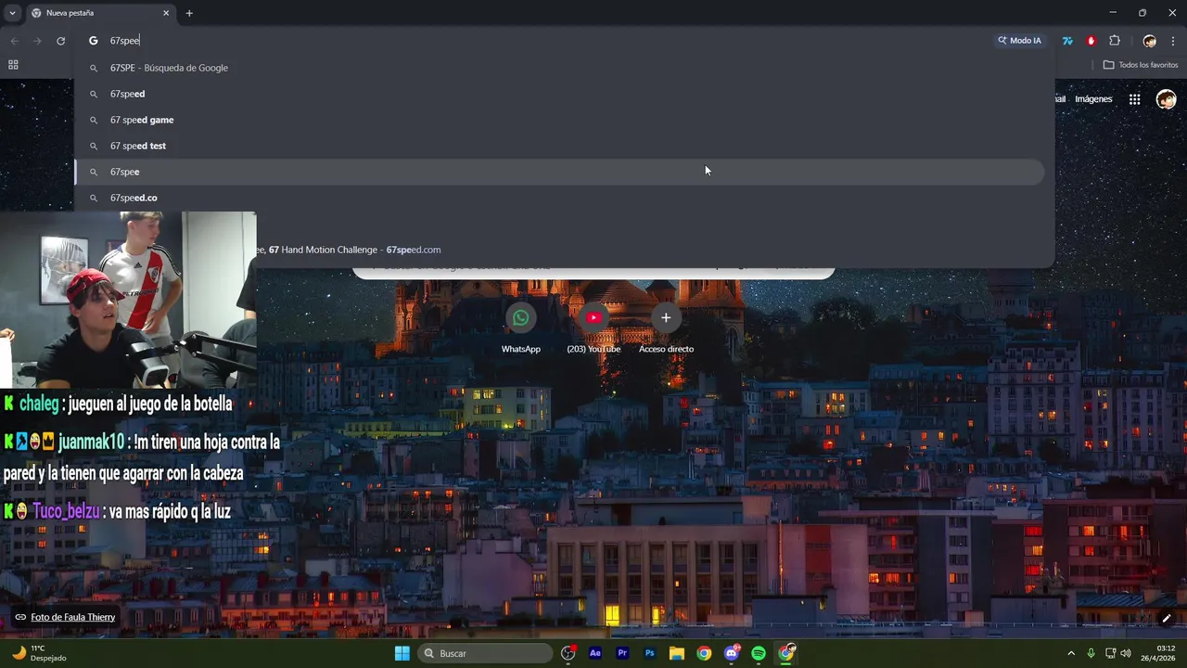Open File Explorer from the taskbar
This screenshot has width=1187, height=668.
coord(677,653)
